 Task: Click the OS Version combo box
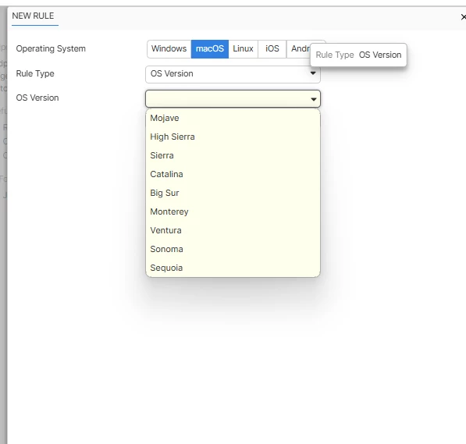coord(233,98)
